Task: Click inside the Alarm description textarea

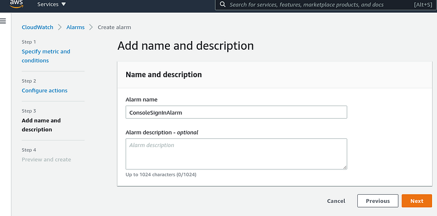Action: pyautogui.click(x=237, y=154)
